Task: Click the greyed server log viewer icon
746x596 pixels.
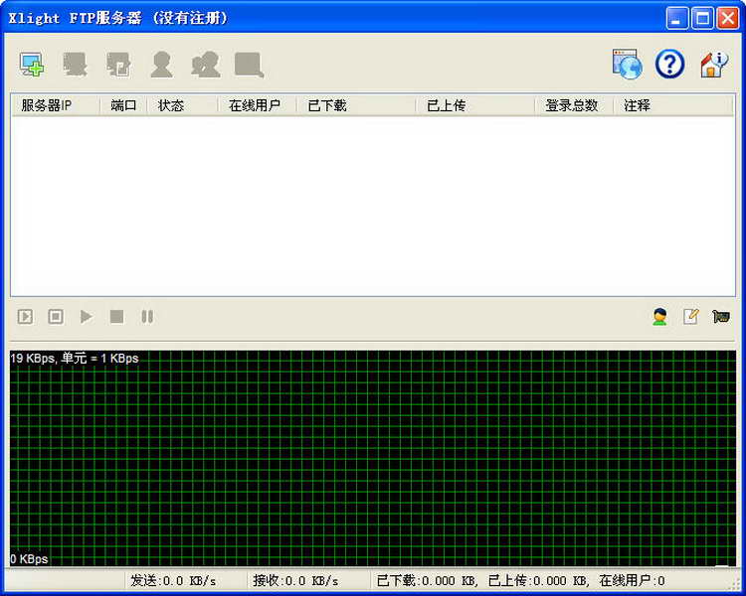Action: click(249, 65)
